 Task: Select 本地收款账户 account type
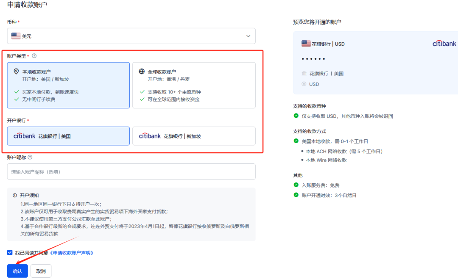click(x=68, y=85)
